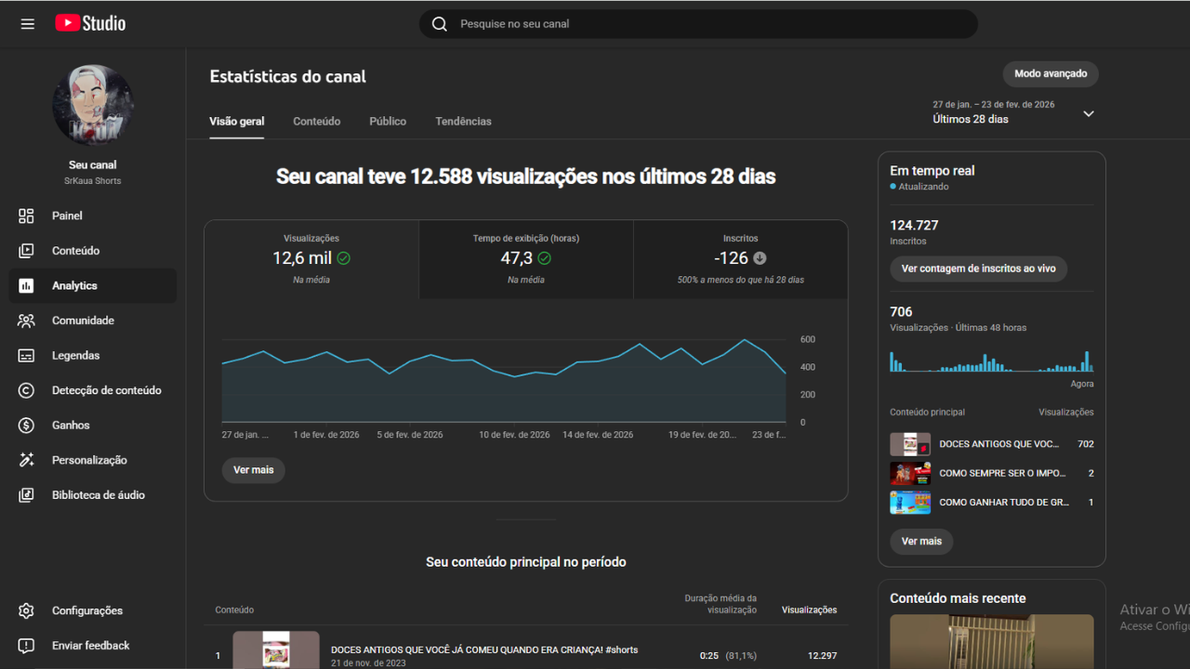Click the 28-day views line chart
This screenshot has width=1190, height=669.
pyautogui.click(x=504, y=381)
